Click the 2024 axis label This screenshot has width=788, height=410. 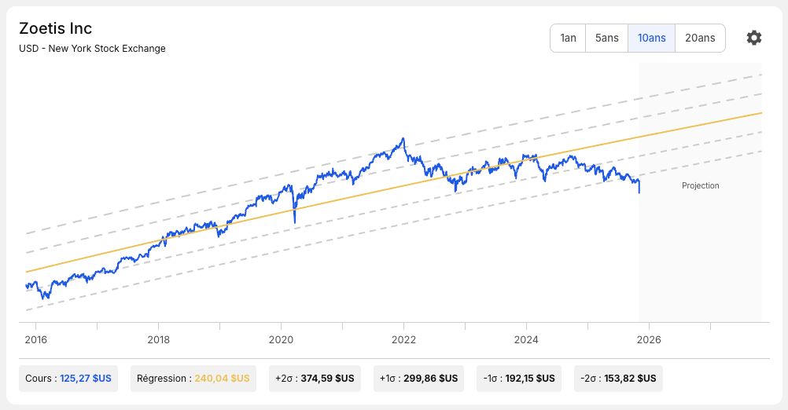point(526,340)
